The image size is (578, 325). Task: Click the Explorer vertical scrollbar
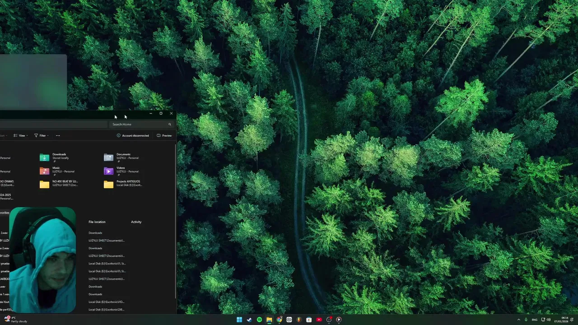(175, 221)
